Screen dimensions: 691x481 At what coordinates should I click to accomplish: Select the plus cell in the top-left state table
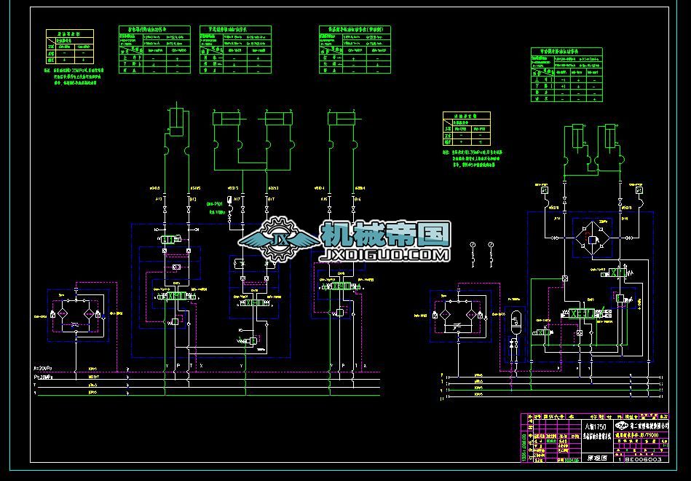pyautogui.click(x=63, y=60)
